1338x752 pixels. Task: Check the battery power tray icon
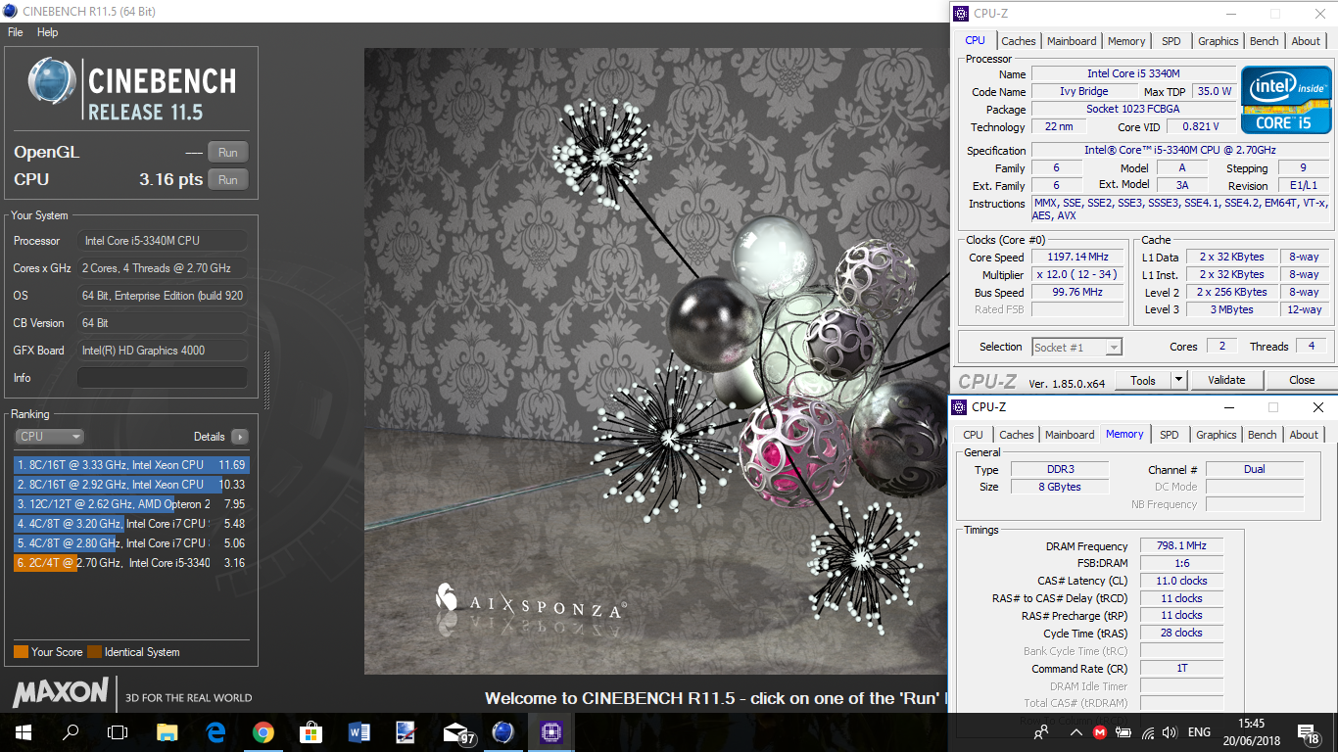1123,731
